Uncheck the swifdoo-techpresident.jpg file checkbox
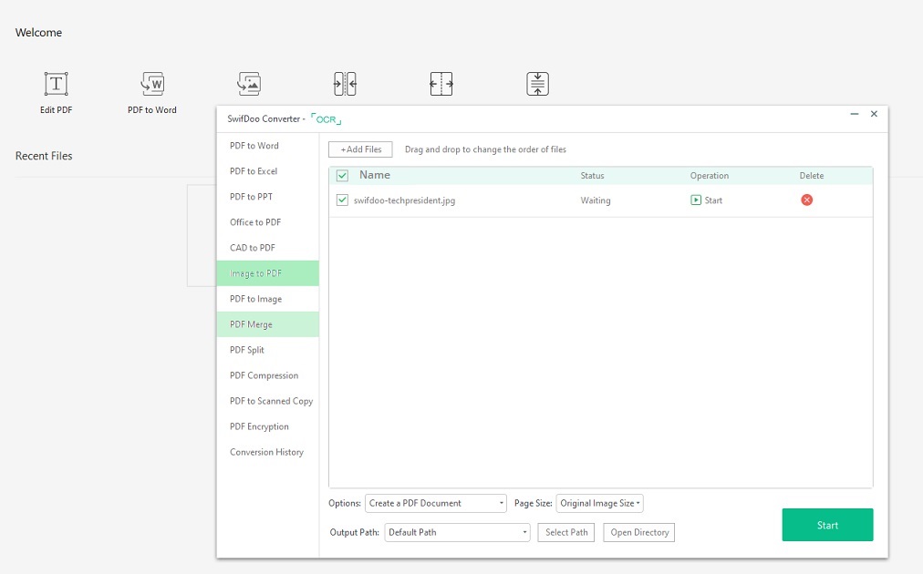 pyautogui.click(x=342, y=200)
